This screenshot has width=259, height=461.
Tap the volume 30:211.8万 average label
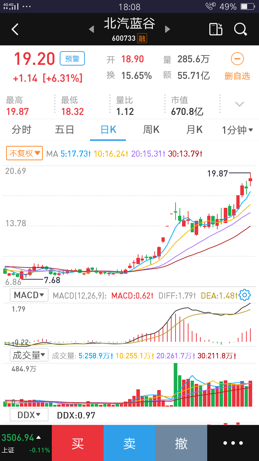pos(217,356)
